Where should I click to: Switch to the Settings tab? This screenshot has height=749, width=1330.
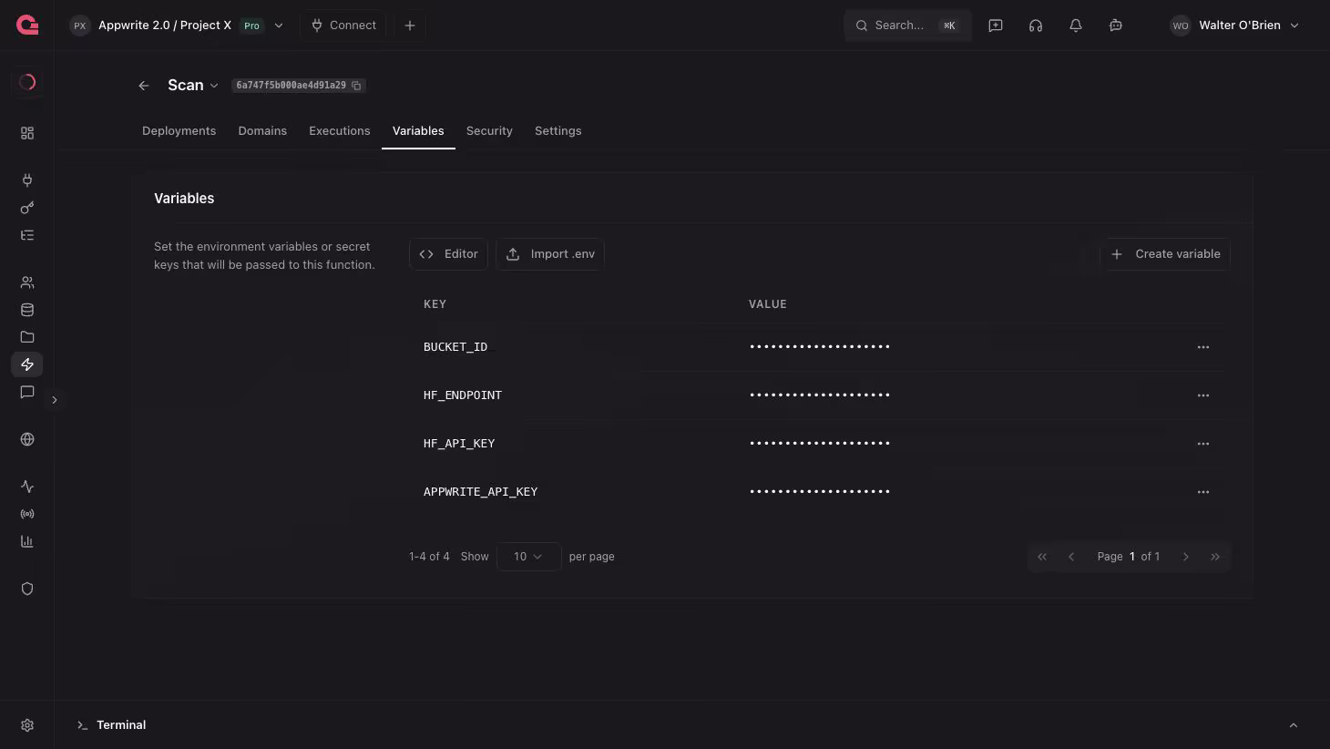point(558,131)
